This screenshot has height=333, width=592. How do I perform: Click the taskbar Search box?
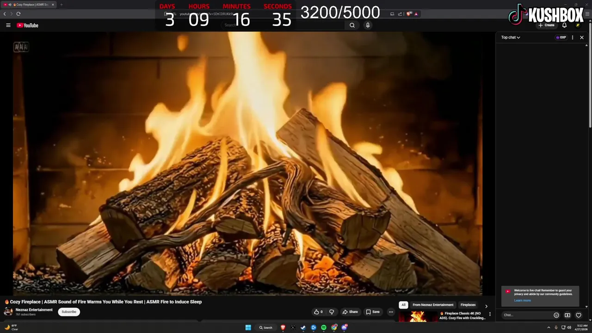click(x=266, y=327)
